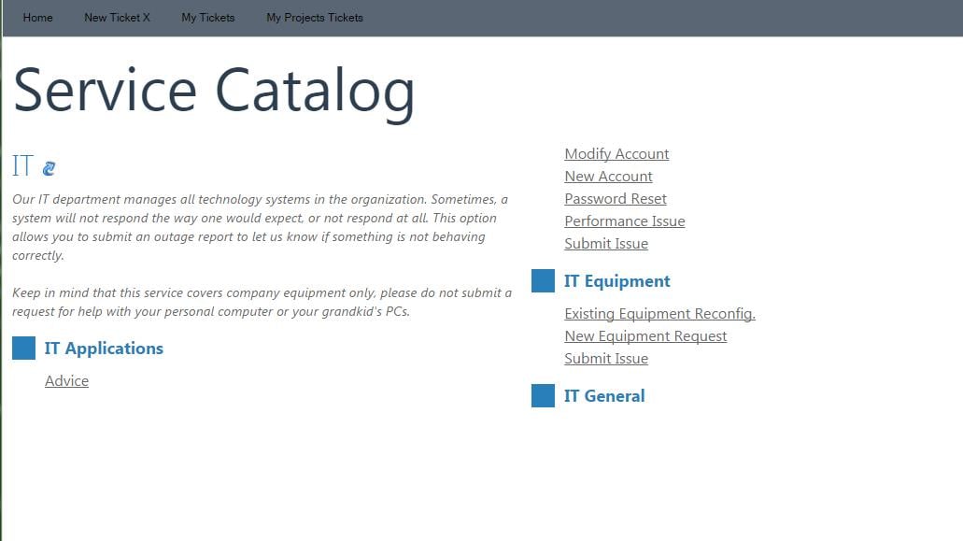963x541 pixels.
Task: Click the New Equipment Request link
Action: (x=645, y=335)
